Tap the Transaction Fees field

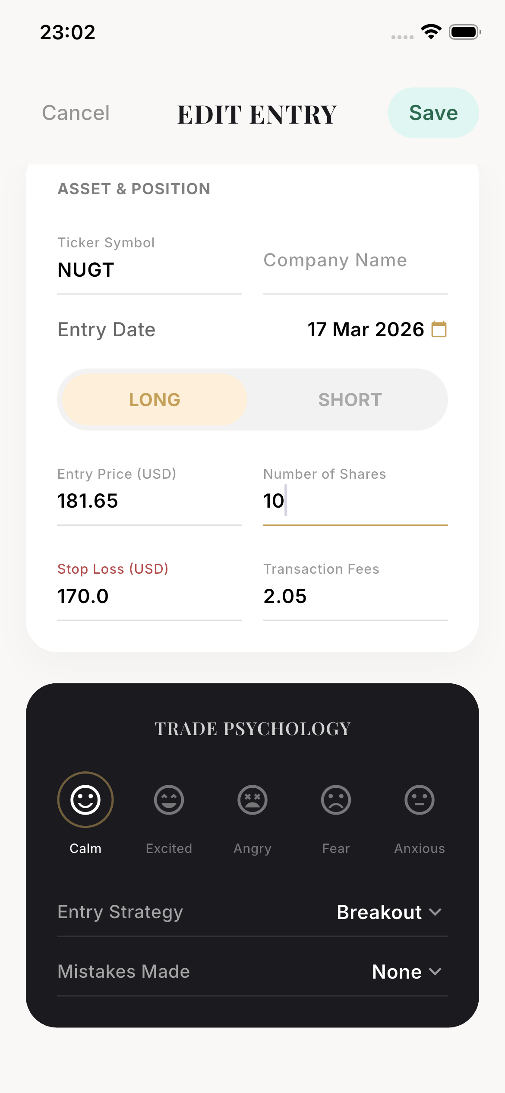pos(355,596)
